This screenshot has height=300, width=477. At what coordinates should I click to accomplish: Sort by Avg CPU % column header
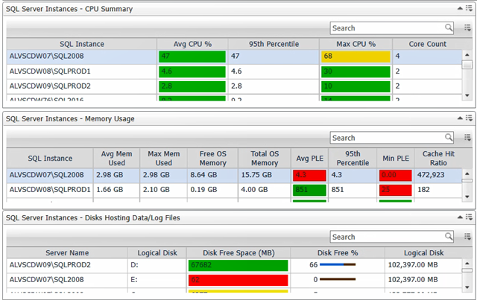(192, 44)
